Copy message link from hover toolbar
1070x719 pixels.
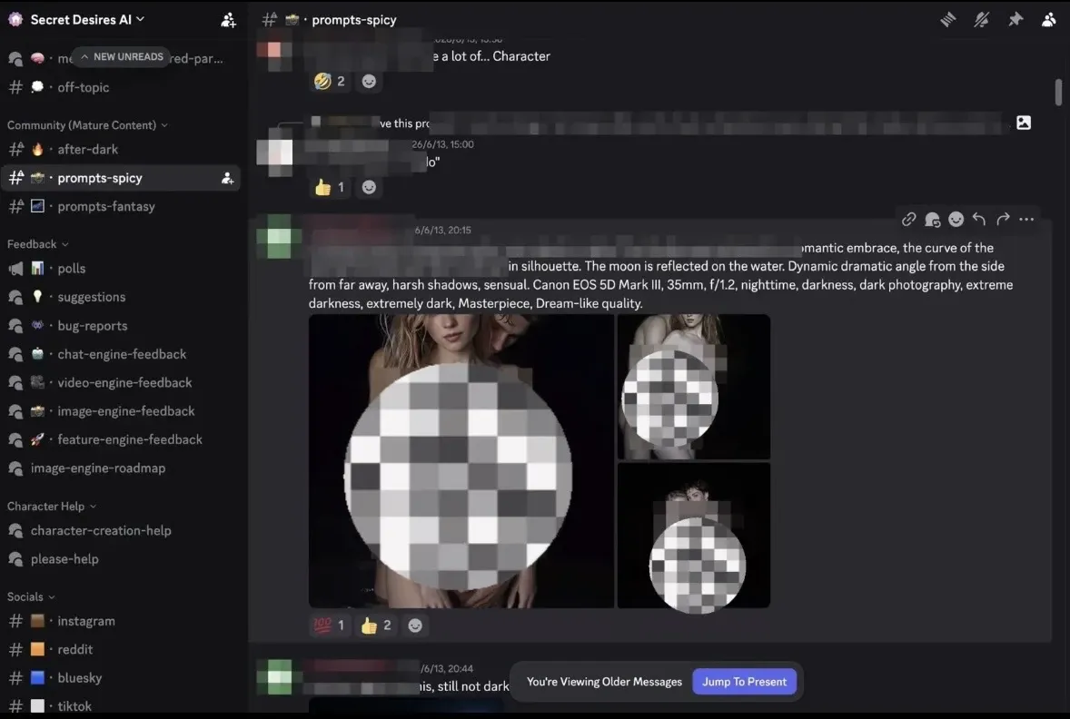(908, 219)
